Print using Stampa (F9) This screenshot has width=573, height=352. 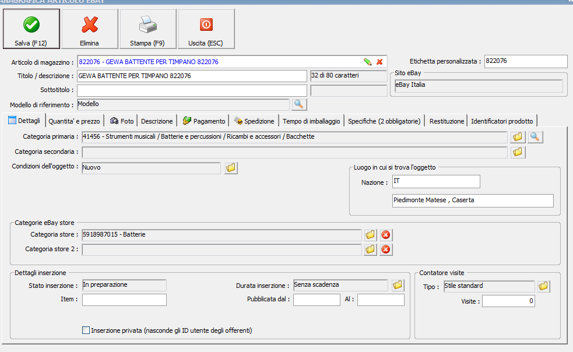point(147,29)
